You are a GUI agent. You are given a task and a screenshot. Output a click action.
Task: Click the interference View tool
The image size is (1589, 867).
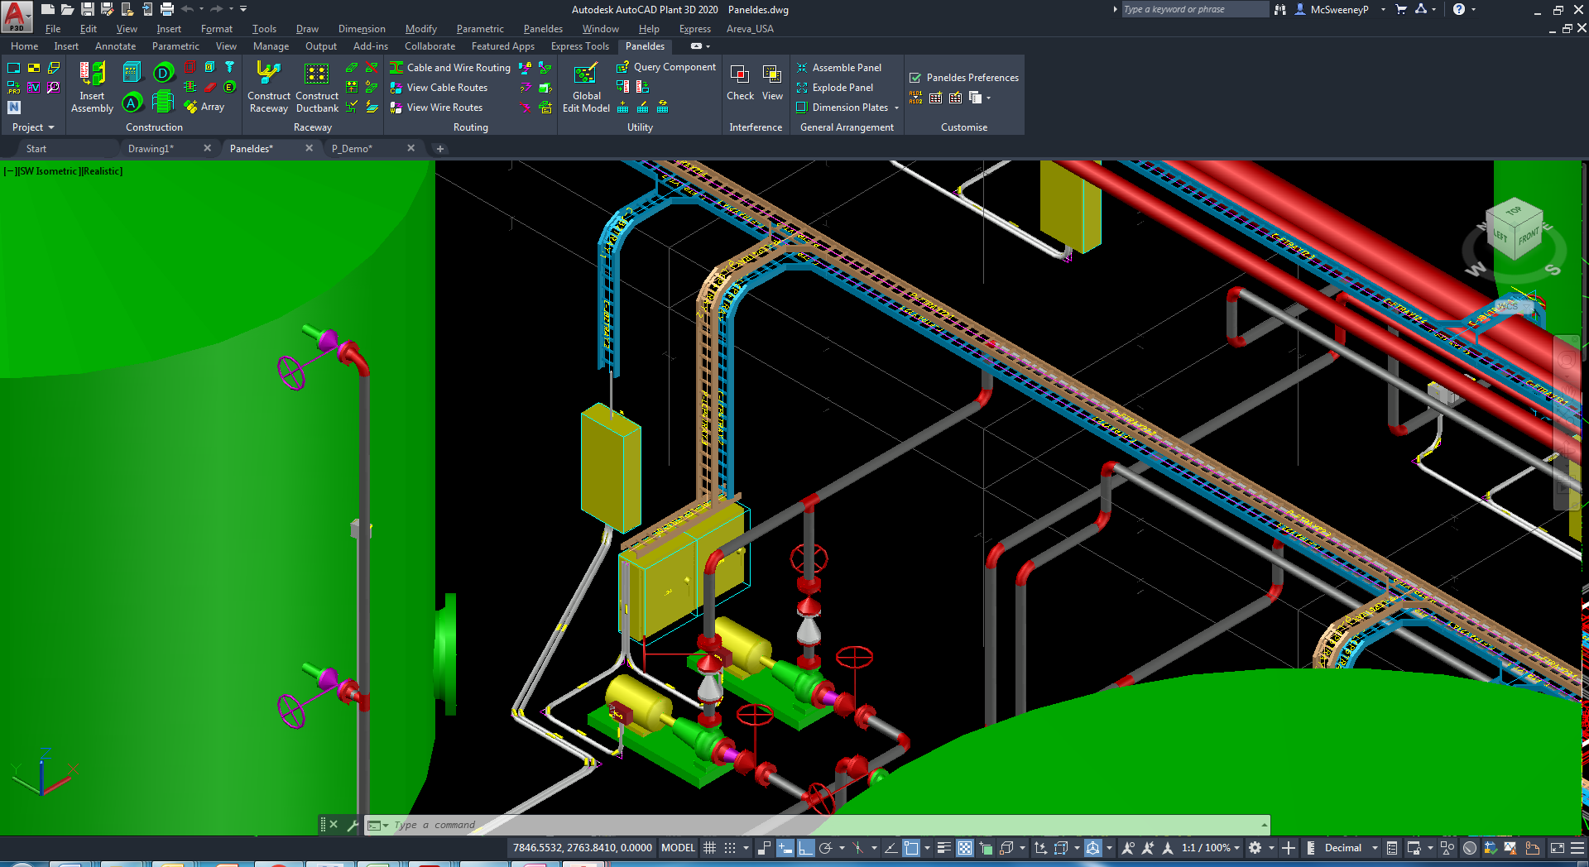point(772,83)
